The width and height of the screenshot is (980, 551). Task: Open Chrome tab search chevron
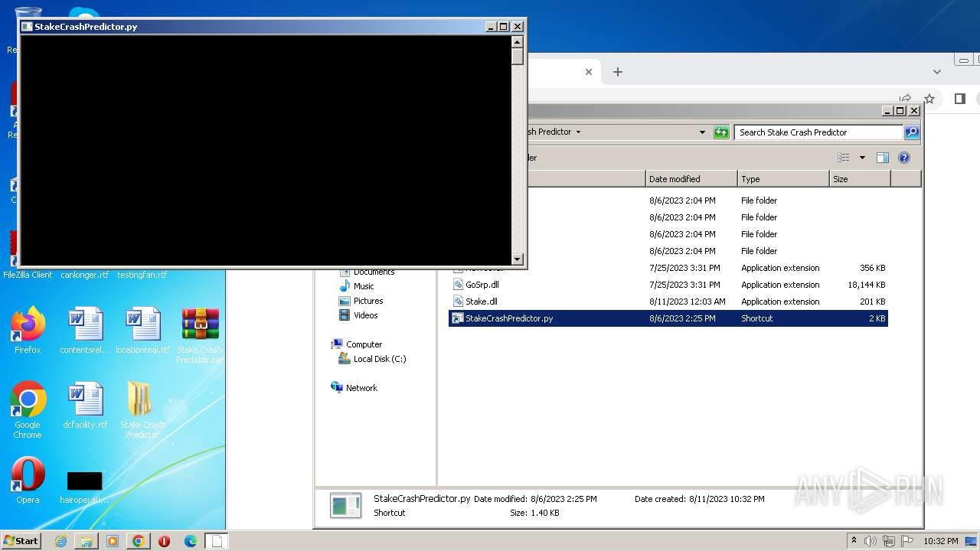[x=937, y=72]
